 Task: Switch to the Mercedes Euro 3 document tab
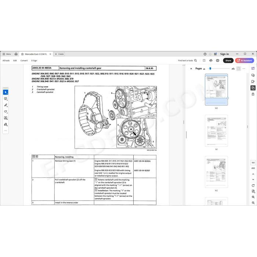pyautogui.click(x=36, y=54)
